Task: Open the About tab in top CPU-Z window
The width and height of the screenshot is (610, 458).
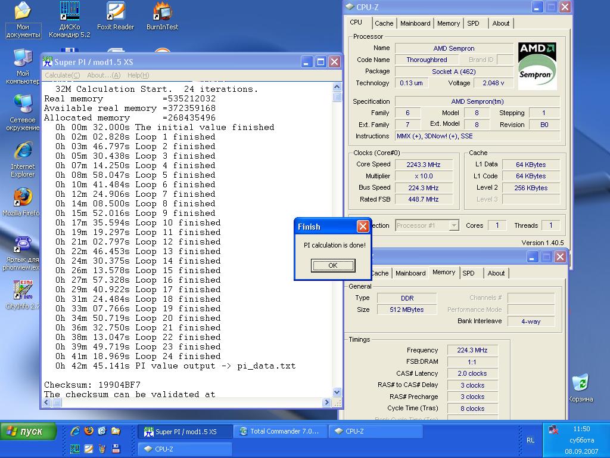Action: [500, 23]
